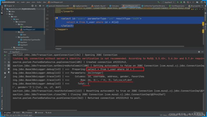
Task: Collapse the typehandler package arrow
Action: coord(16,37)
